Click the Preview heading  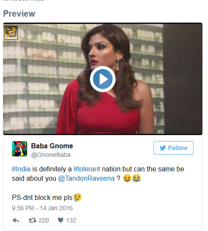tap(19, 14)
